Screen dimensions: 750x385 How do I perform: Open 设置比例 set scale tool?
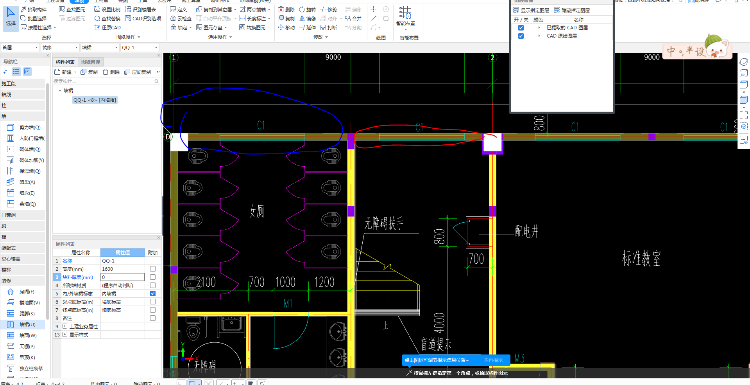pyautogui.click(x=107, y=9)
